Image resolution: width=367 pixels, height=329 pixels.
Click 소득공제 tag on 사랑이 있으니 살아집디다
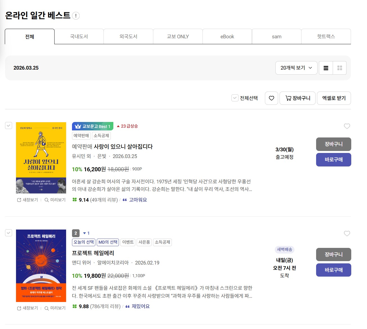(x=101, y=136)
